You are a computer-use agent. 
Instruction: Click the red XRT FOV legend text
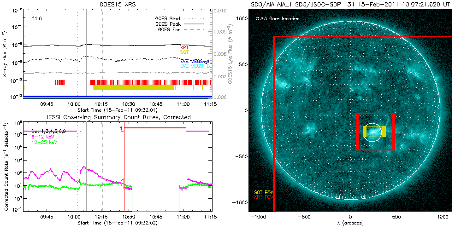(x=261, y=197)
